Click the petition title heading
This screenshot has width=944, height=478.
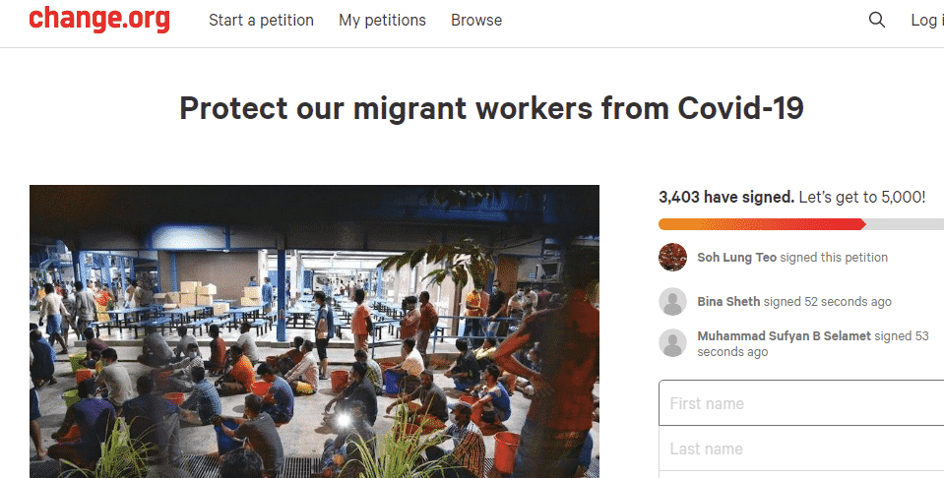pos(491,109)
